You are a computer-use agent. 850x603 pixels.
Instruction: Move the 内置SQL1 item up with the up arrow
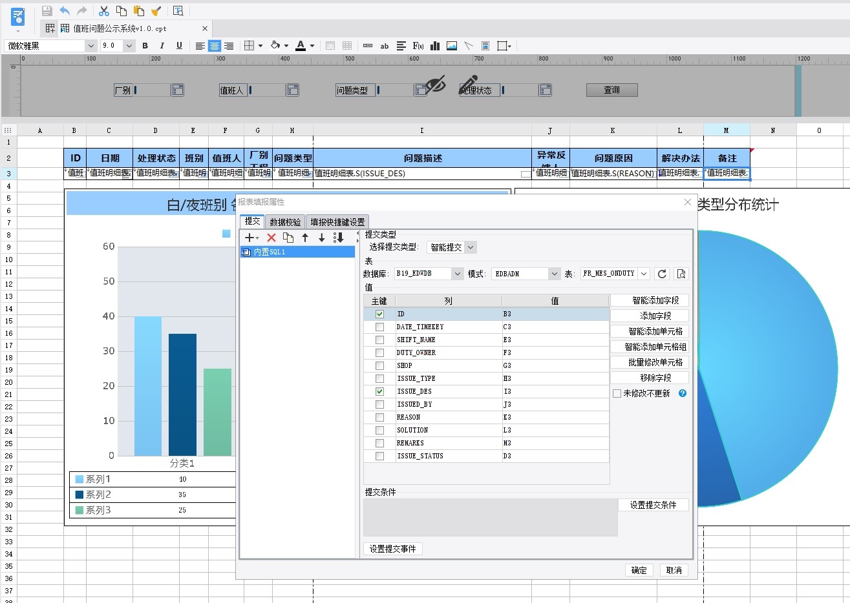pyautogui.click(x=305, y=238)
